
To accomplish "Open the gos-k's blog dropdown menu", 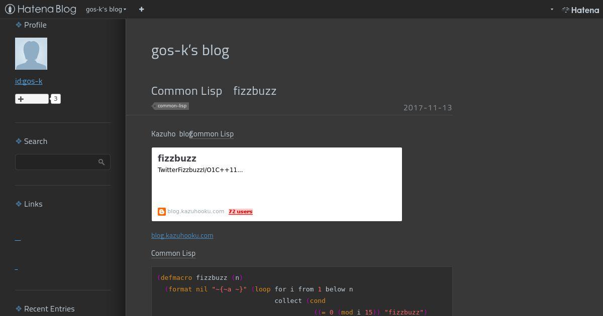I will click(106, 9).
